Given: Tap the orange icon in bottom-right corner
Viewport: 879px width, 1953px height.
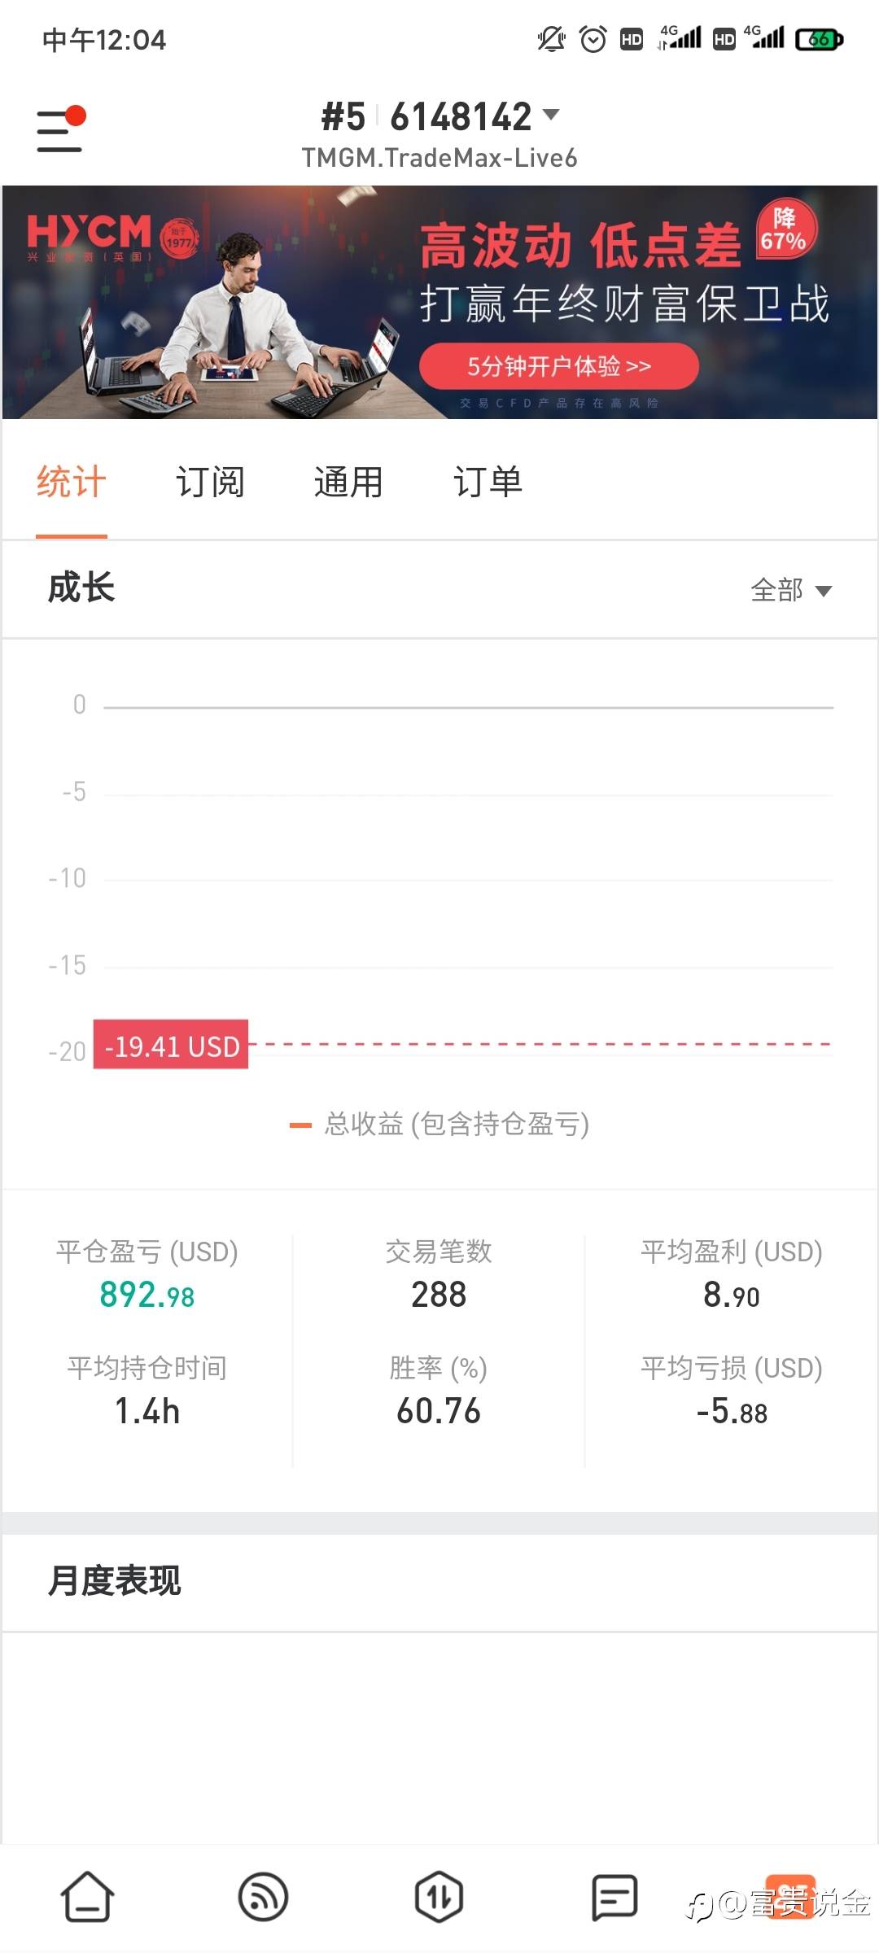Looking at the screenshot, I should pos(789,1895).
